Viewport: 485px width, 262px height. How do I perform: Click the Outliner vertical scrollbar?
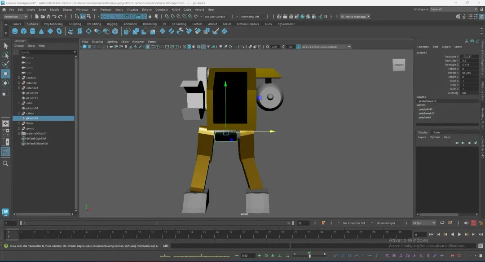[x=76, y=133]
